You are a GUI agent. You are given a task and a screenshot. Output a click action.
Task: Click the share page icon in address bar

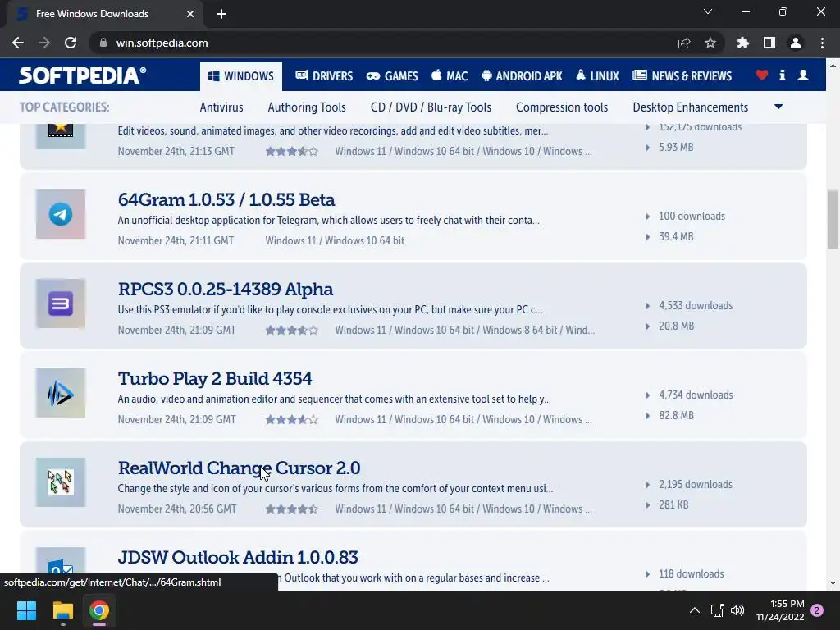tap(684, 43)
